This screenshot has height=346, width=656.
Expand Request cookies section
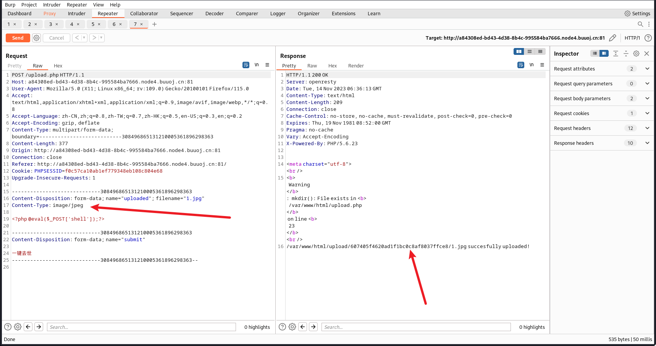(602, 114)
